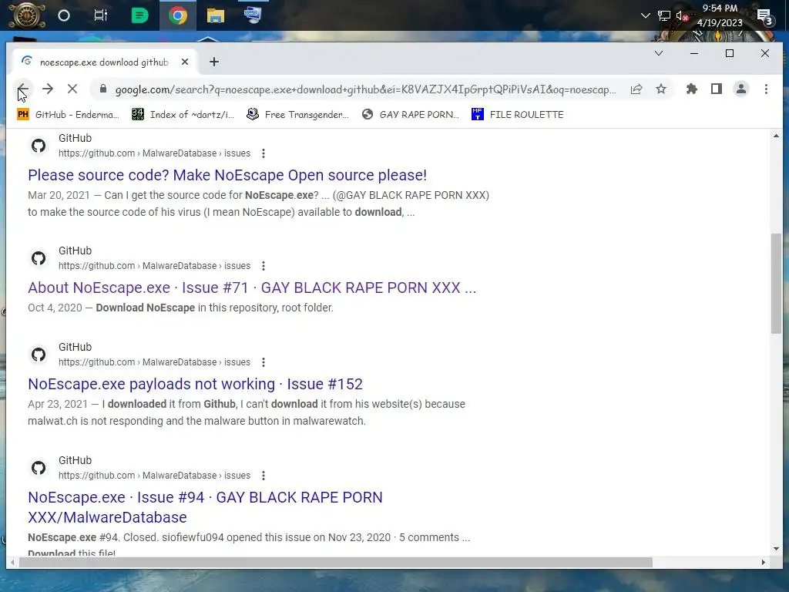Image resolution: width=789 pixels, height=592 pixels.
Task: Open the tab search chevron in Chrome title bar
Action: [x=658, y=53]
